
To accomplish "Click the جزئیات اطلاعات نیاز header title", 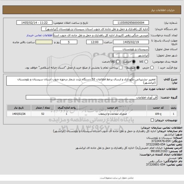I will (163, 10).
